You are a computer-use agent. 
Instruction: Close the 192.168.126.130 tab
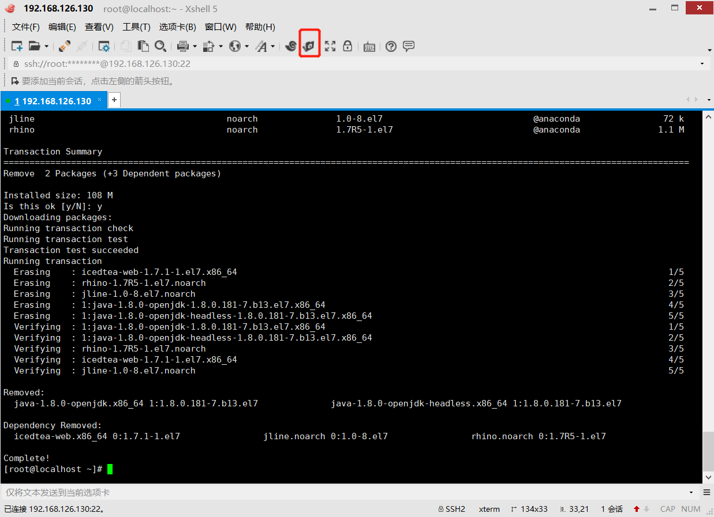pyautogui.click(x=99, y=100)
